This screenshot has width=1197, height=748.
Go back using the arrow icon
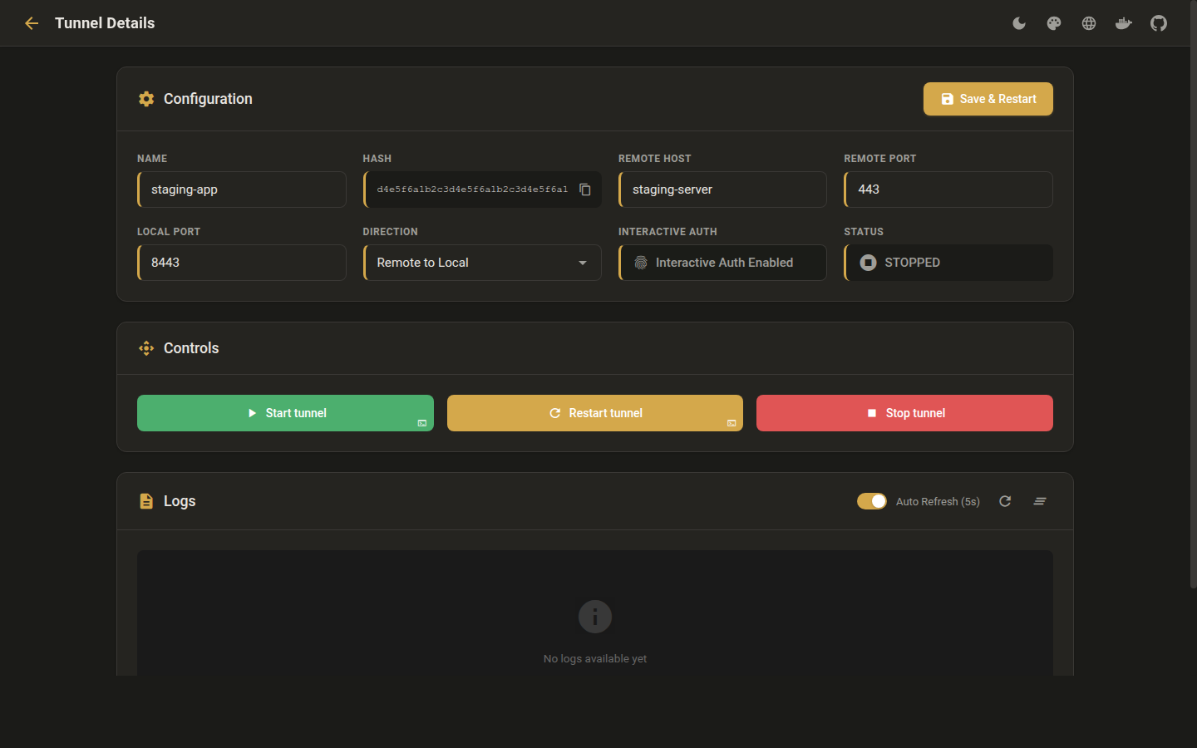click(x=32, y=23)
